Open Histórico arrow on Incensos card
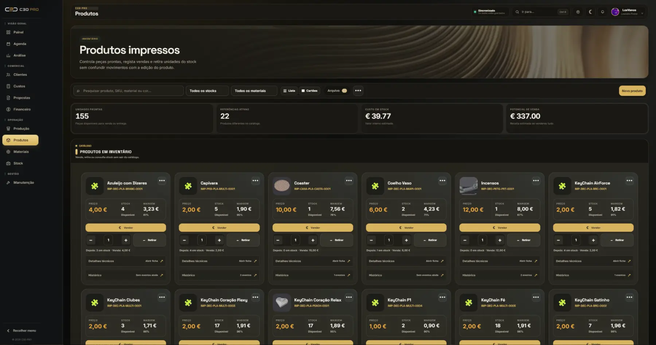The width and height of the screenshot is (656, 345). (536, 275)
